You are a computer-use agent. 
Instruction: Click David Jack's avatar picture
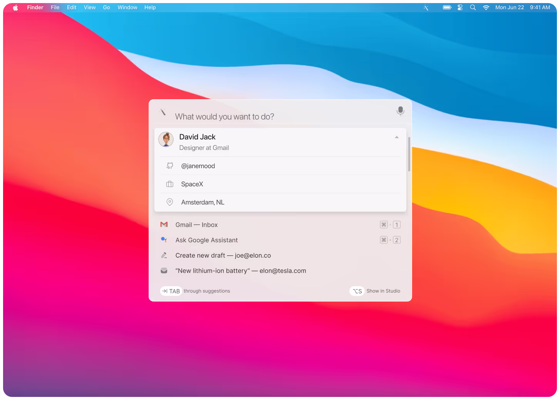166,140
